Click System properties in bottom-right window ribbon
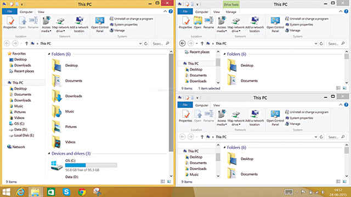351x197 pixels. point(299,118)
